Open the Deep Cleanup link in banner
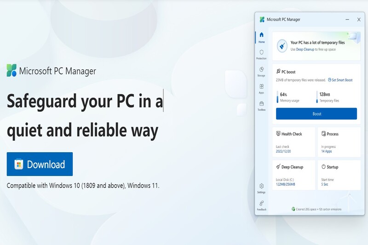The image size is (368, 245). [x=305, y=49]
